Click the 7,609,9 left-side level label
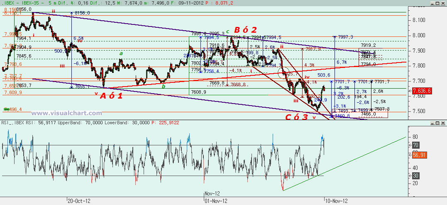Image resolution: width=447 pixels, height=205 pixels. coord(13,92)
